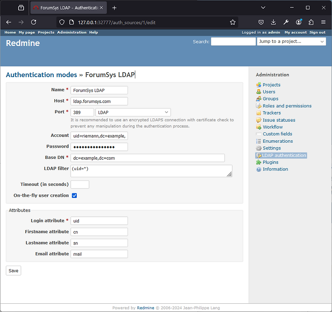Open My page from the top menu
This screenshot has width=332, height=312.
27,32
